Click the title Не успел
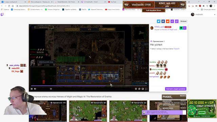The width and height of the screenshot is (217, 122). click(x=156, y=45)
